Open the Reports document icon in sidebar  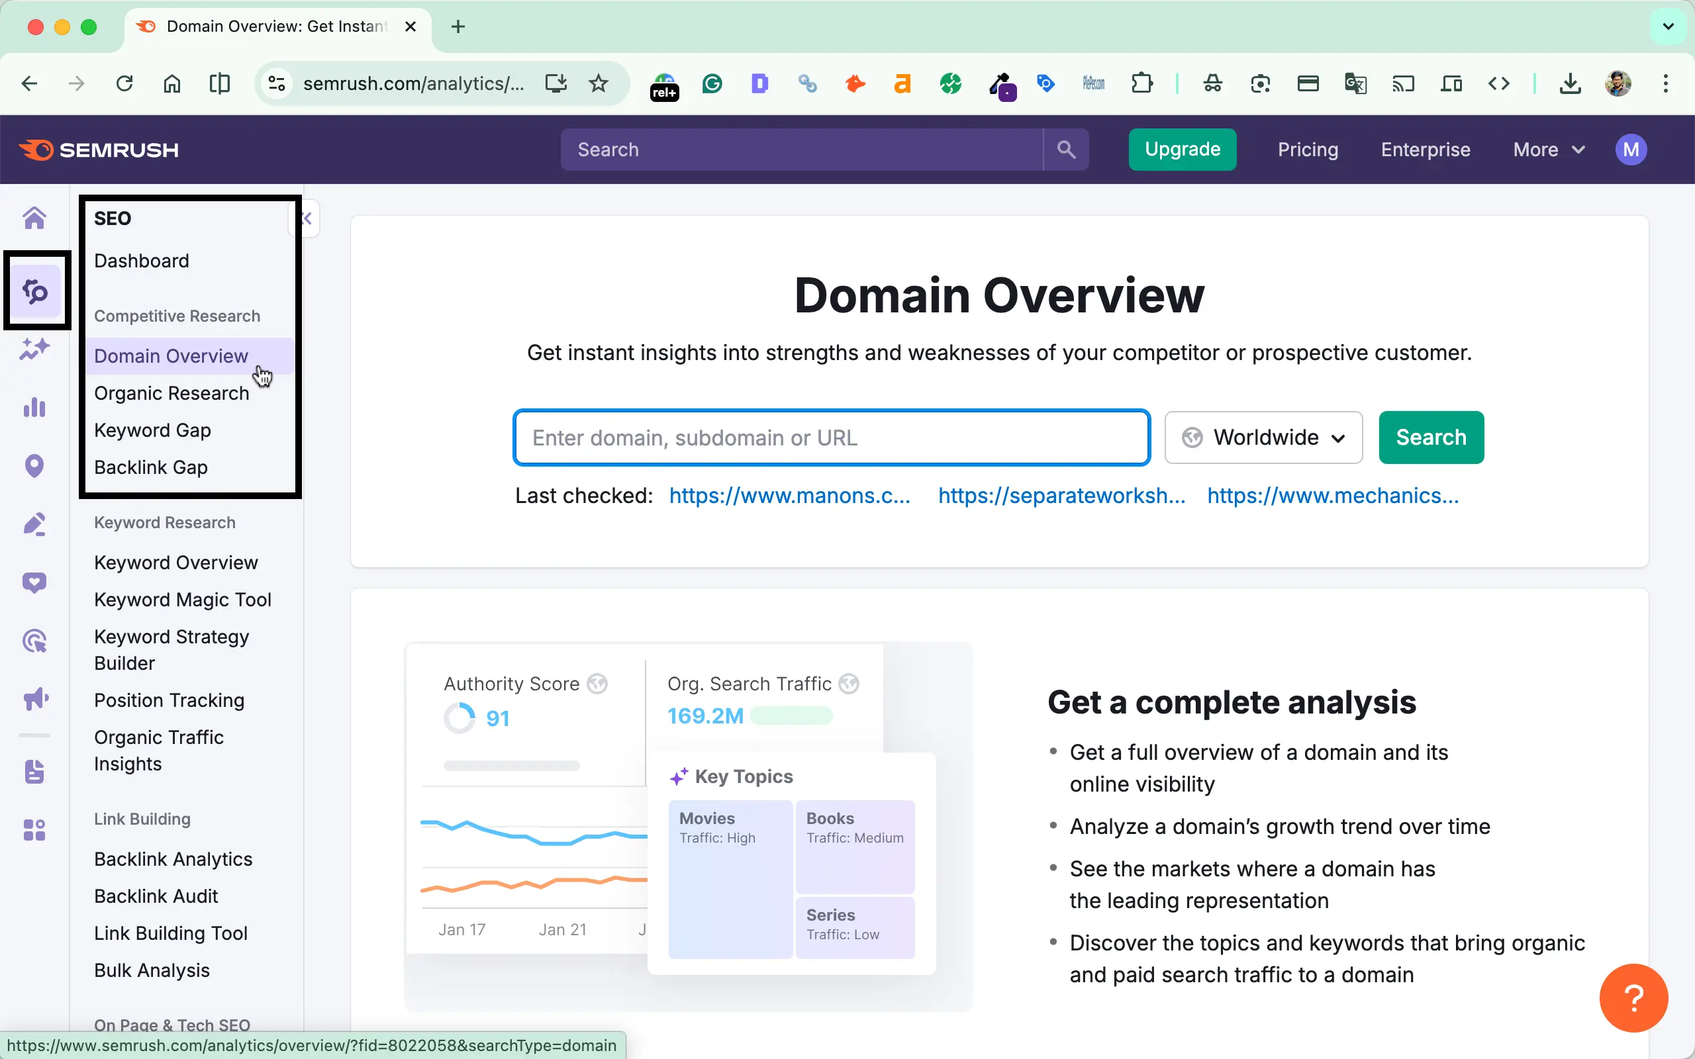pyautogui.click(x=34, y=772)
